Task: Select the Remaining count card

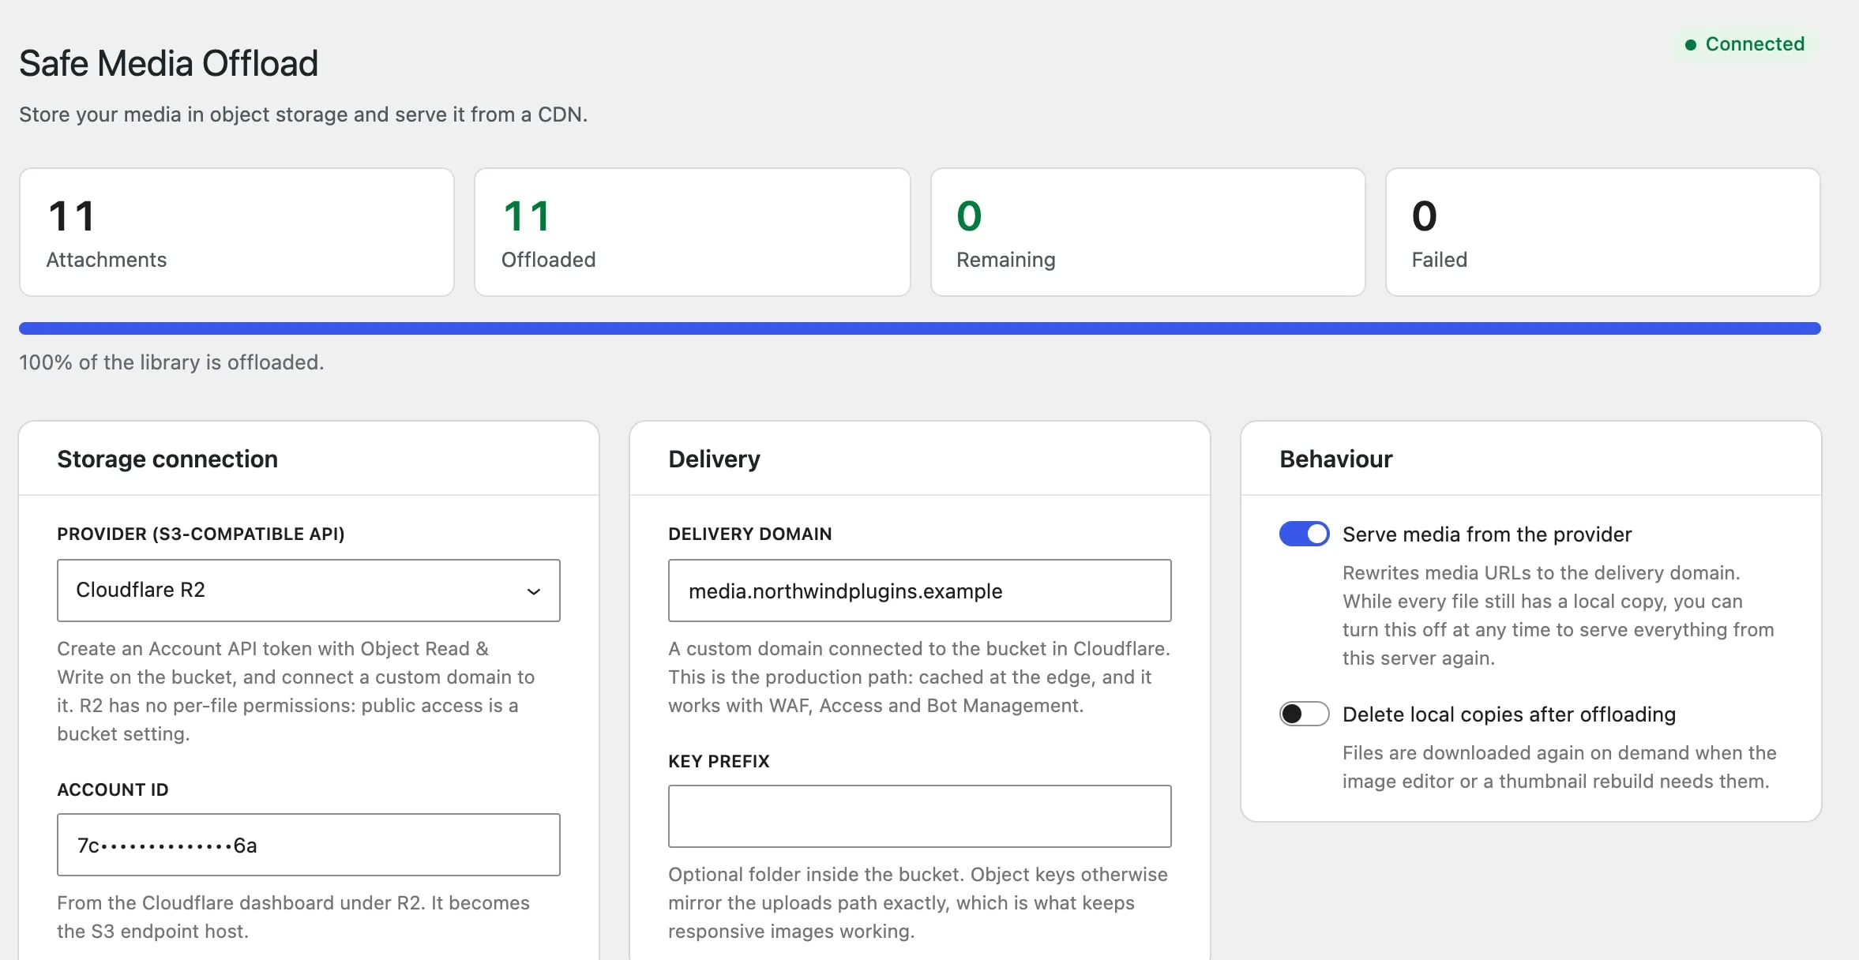Action: click(x=1148, y=232)
